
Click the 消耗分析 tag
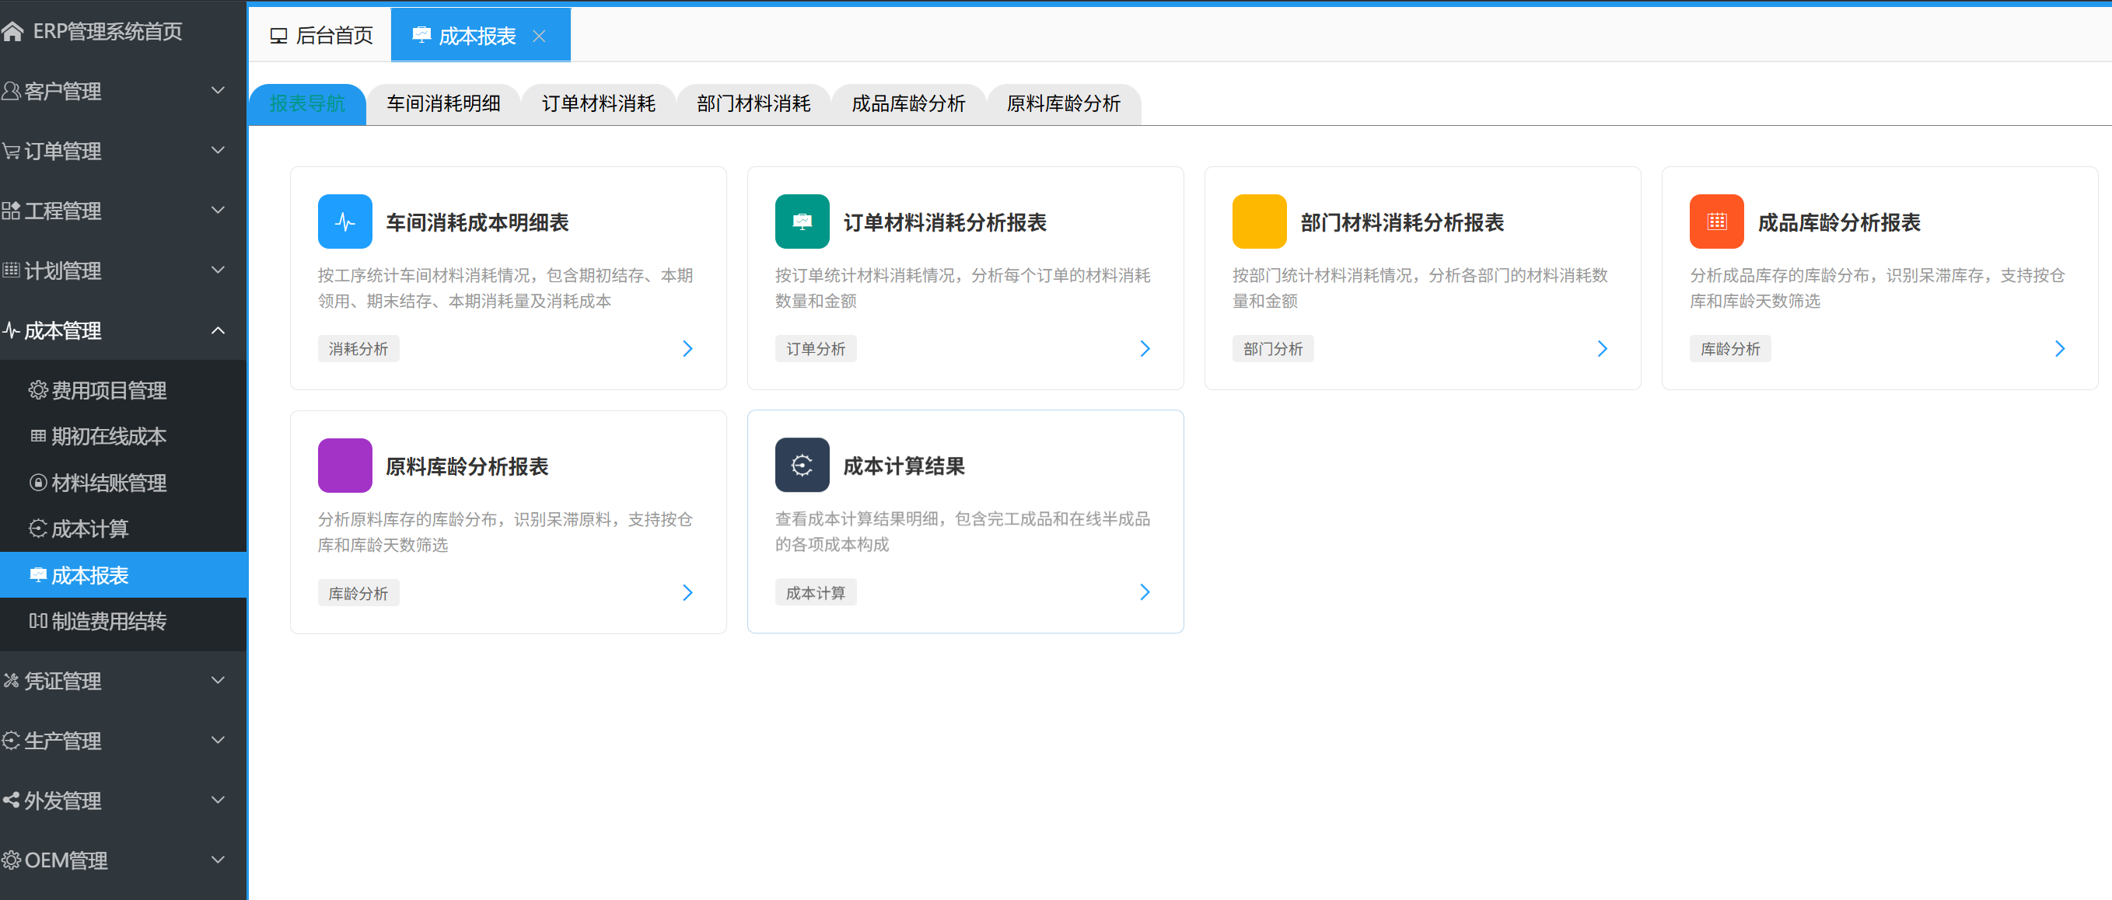click(x=358, y=349)
